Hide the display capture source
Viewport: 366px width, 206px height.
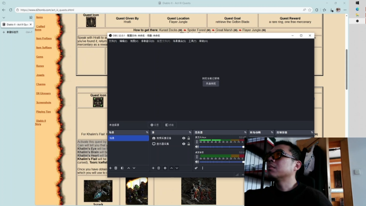click(x=184, y=144)
